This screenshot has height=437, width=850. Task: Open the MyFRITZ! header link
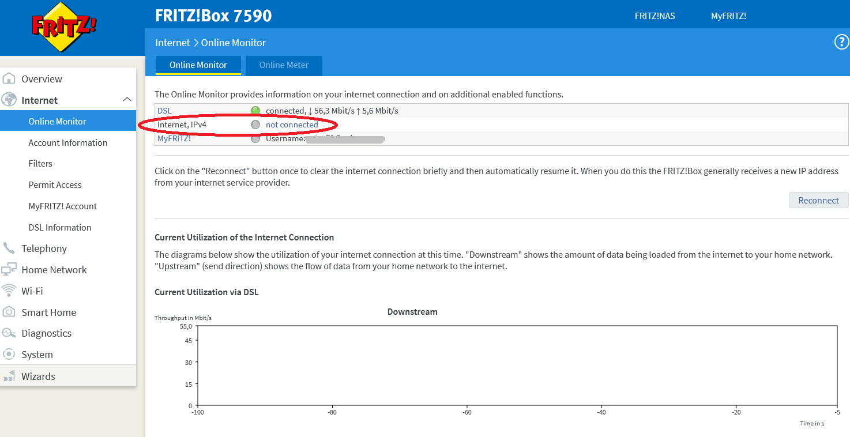pyautogui.click(x=728, y=16)
